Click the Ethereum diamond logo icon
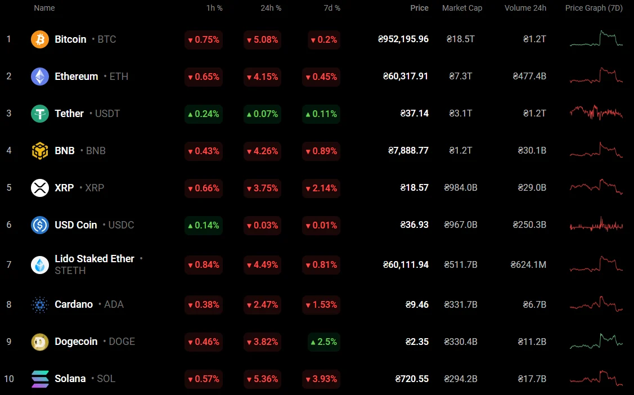This screenshot has width=634, height=395. point(40,77)
